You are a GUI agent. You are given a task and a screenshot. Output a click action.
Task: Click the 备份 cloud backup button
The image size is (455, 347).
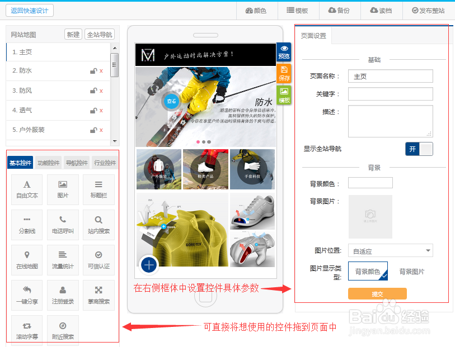point(339,11)
